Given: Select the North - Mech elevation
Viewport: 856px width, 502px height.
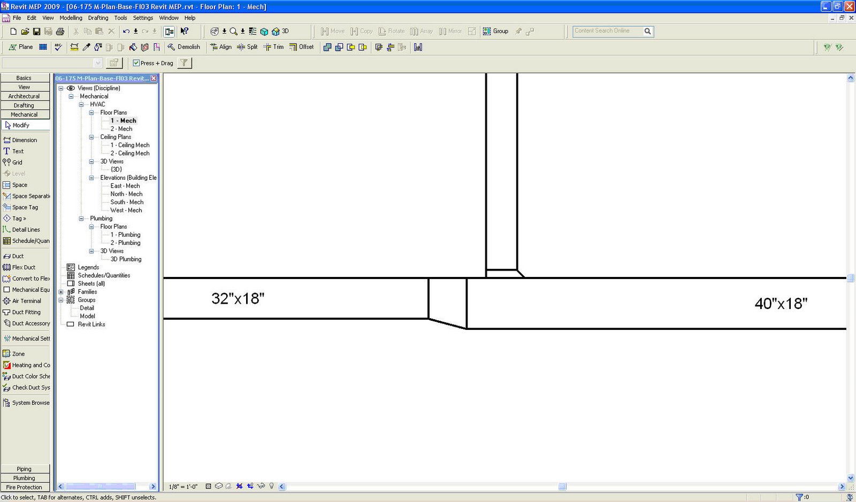Looking at the screenshot, I should point(126,194).
